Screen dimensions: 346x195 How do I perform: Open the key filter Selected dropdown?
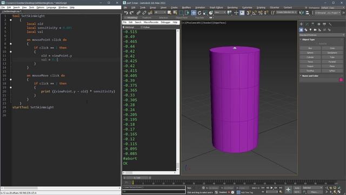(312, 188)
